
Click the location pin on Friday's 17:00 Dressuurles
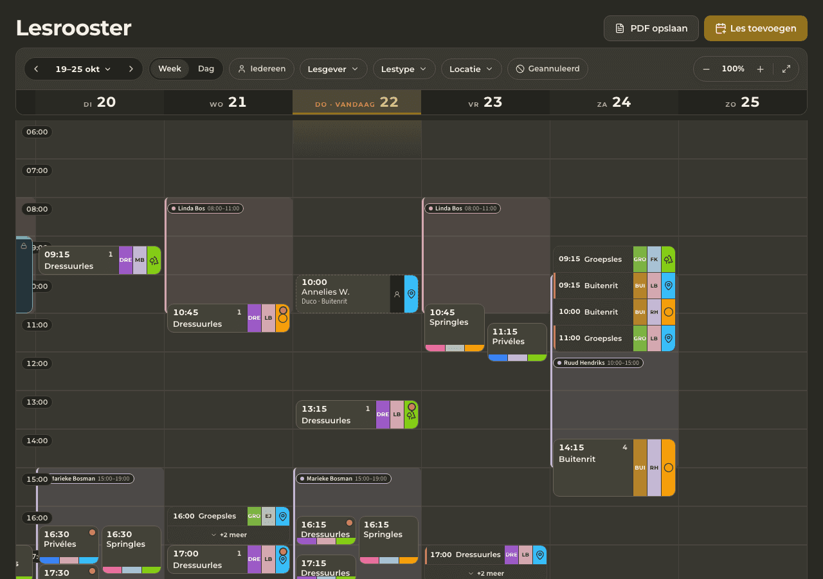click(539, 555)
